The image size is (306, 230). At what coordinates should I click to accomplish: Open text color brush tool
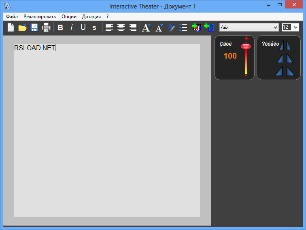171,27
